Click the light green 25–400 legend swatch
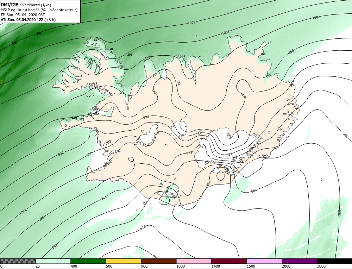This screenshot has width=352, height=269. pyautogui.click(x=53, y=261)
